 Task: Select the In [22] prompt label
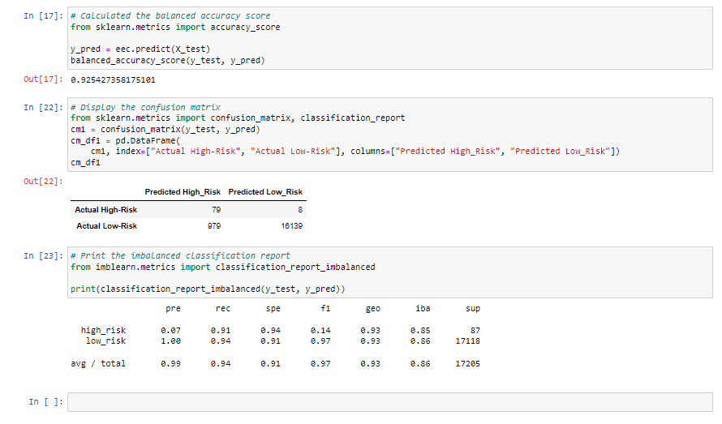pyautogui.click(x=43, y=107)
